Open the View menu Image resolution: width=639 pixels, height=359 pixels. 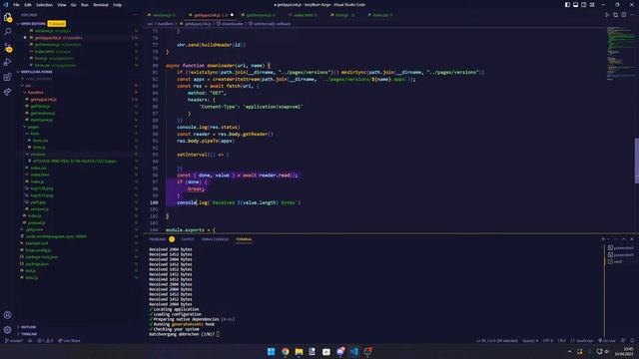pyautogui.click(x=62, y=5)
